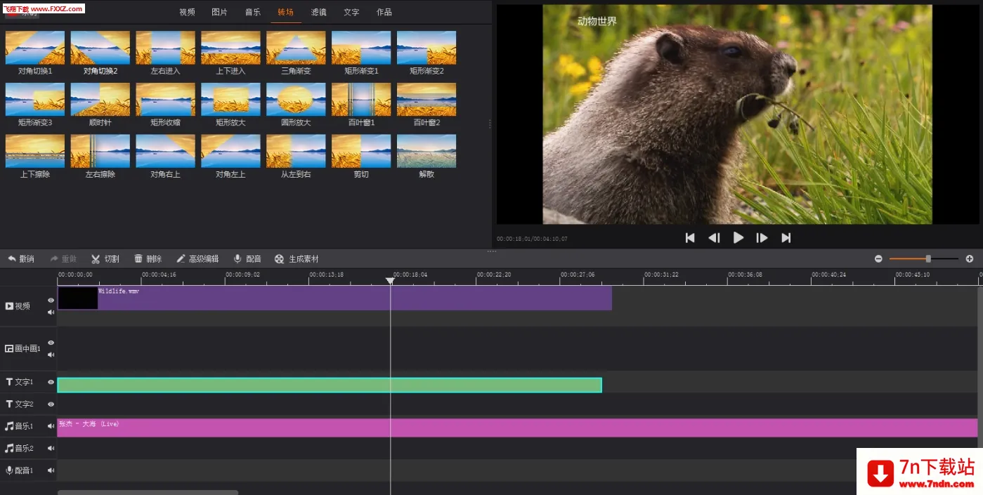The height and width of the screenshot is (495, 983).
Task: Click the timeline zoom slider handle
Action: click(x=928, y=259)
